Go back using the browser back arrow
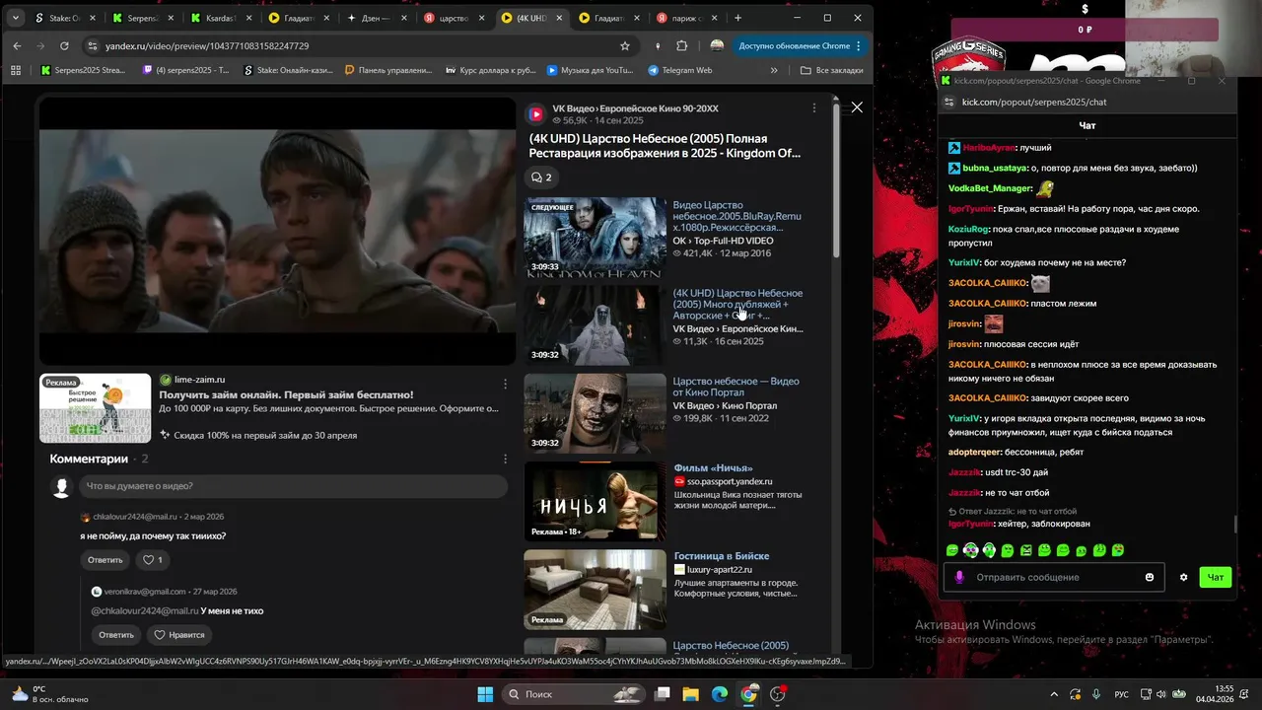The height and width of the screenshot is (710, 1262). pos(17,45)
